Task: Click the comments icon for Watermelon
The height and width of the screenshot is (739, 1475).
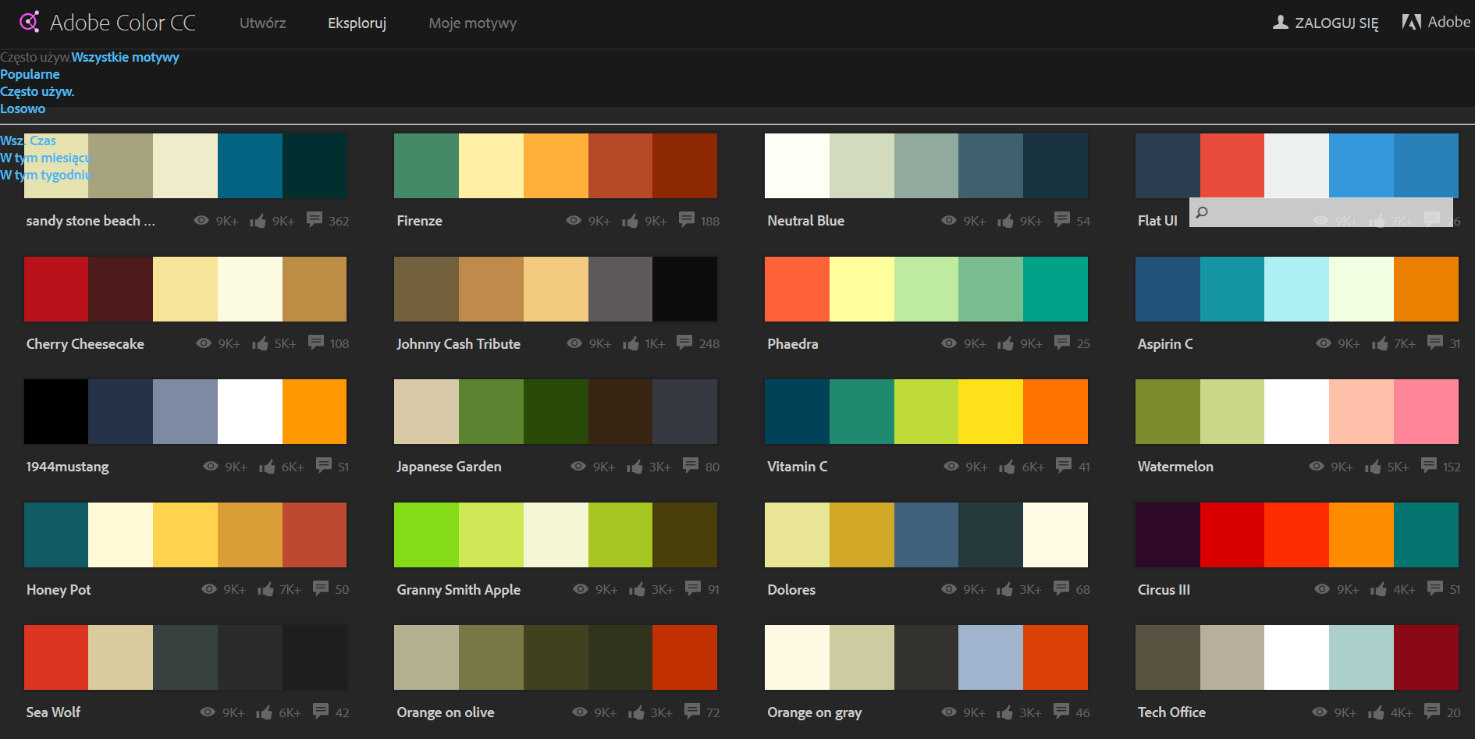Action: 1429,466
